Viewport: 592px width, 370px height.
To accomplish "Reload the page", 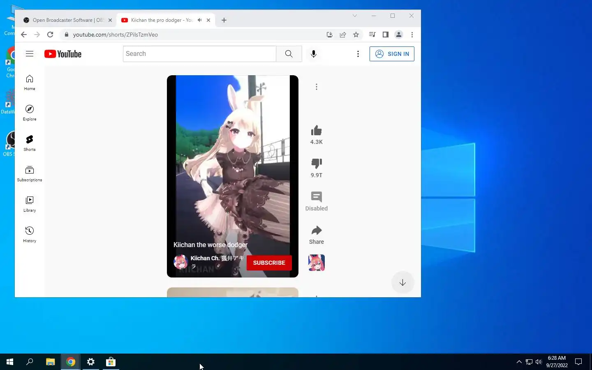I will [50, 35].
